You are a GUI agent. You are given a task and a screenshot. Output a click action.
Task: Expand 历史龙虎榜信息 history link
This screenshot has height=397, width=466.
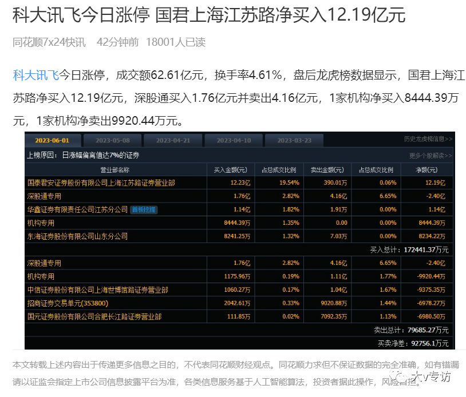coord(428,139)
